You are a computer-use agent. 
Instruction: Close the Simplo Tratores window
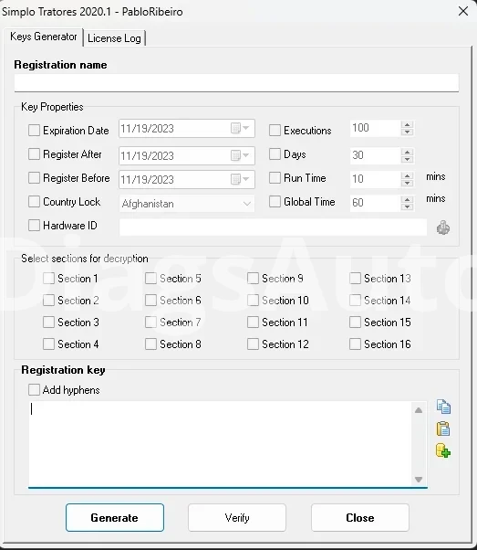(x=463, y=11)
